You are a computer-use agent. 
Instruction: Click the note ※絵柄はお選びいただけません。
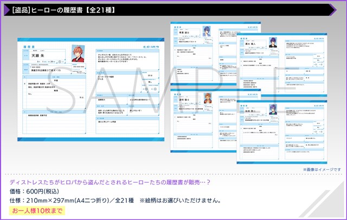(x=181, y=201)
